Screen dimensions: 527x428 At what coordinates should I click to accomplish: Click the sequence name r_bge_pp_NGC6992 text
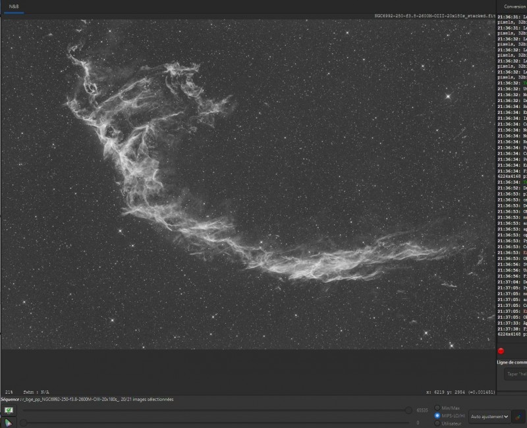tap(69, 400)
